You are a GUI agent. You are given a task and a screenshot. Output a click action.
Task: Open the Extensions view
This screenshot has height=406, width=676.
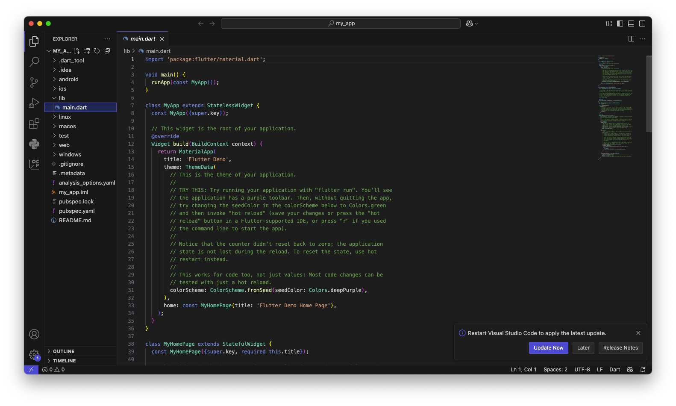(34, 124)
